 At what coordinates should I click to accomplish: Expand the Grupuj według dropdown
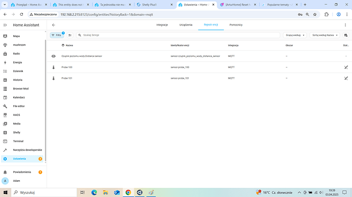295,35
